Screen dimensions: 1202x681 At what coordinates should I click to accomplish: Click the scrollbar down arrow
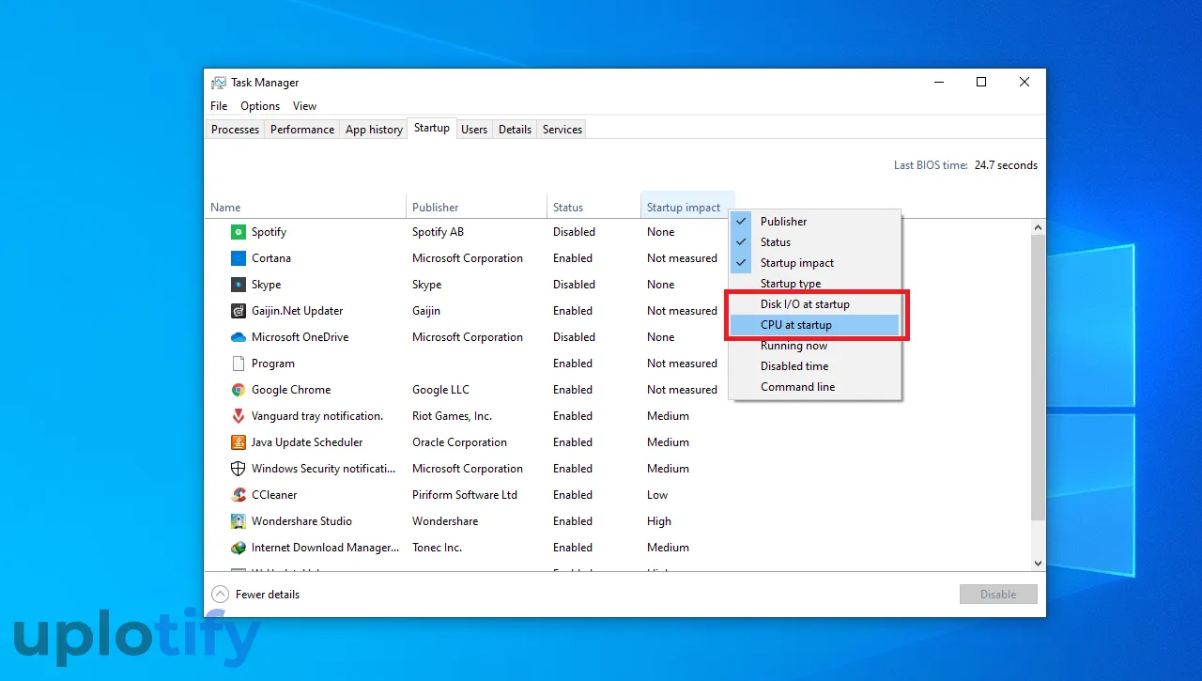[x=1038, y=563]
